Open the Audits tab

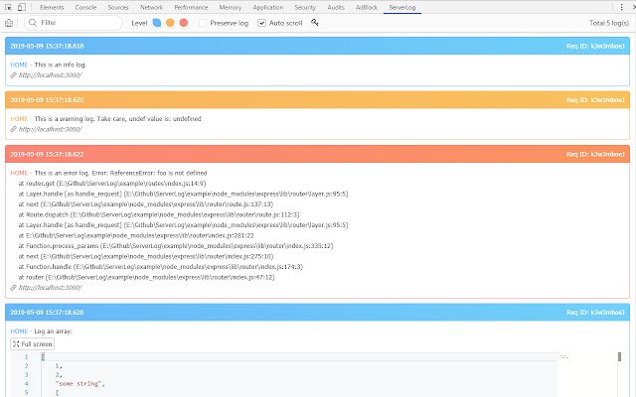pos(336,7)
